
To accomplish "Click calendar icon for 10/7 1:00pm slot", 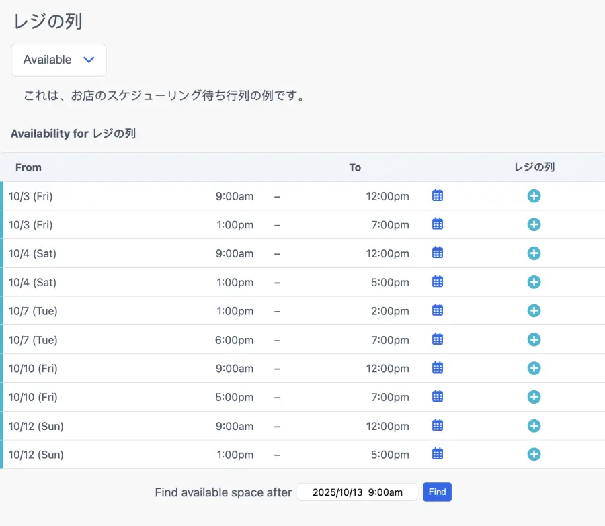I will 438,310.
